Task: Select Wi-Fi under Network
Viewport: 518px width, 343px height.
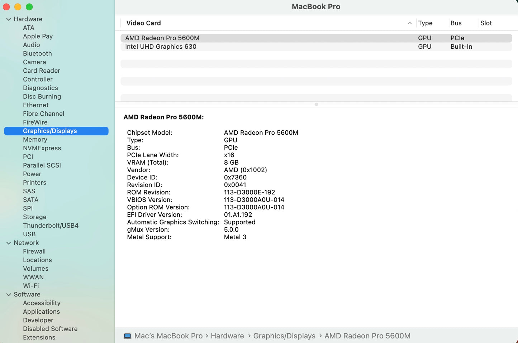Action: [31, 286]
